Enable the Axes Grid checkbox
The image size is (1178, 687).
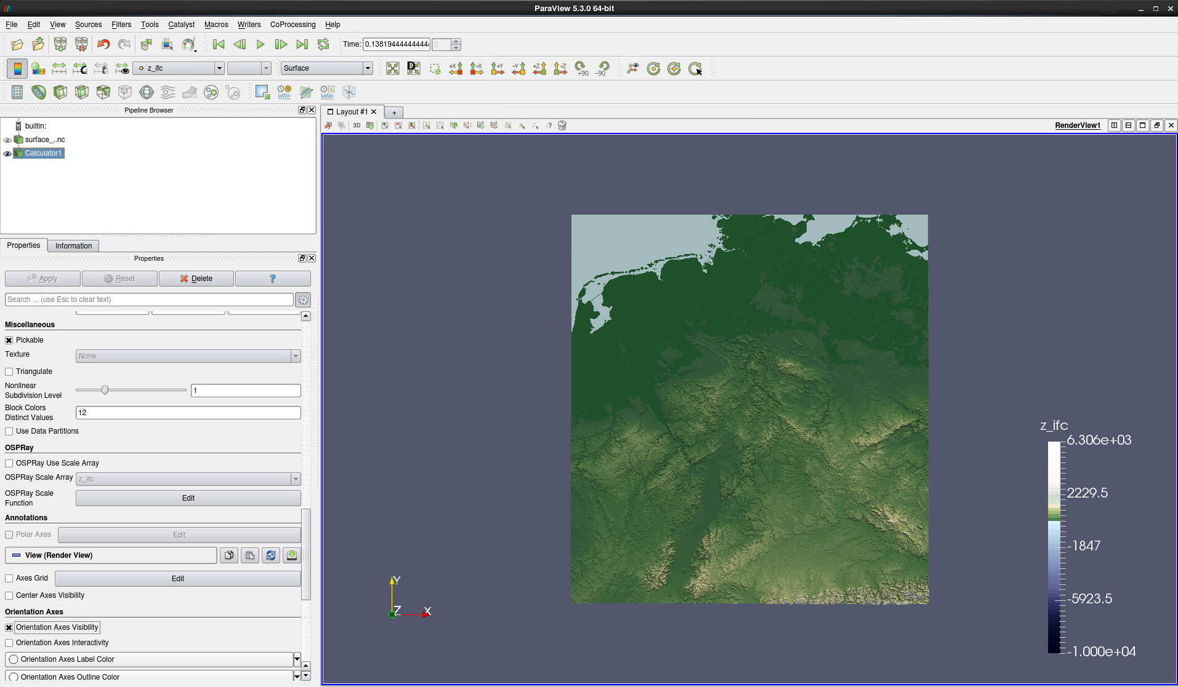9,579
